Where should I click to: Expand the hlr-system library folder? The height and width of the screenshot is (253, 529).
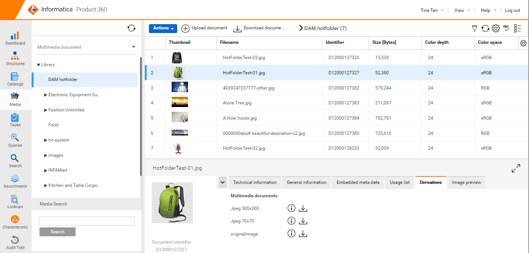click(x=45, y=140)
